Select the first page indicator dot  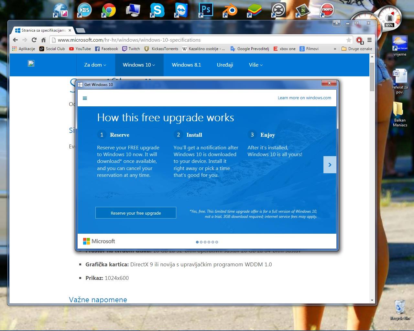point(197,242)
